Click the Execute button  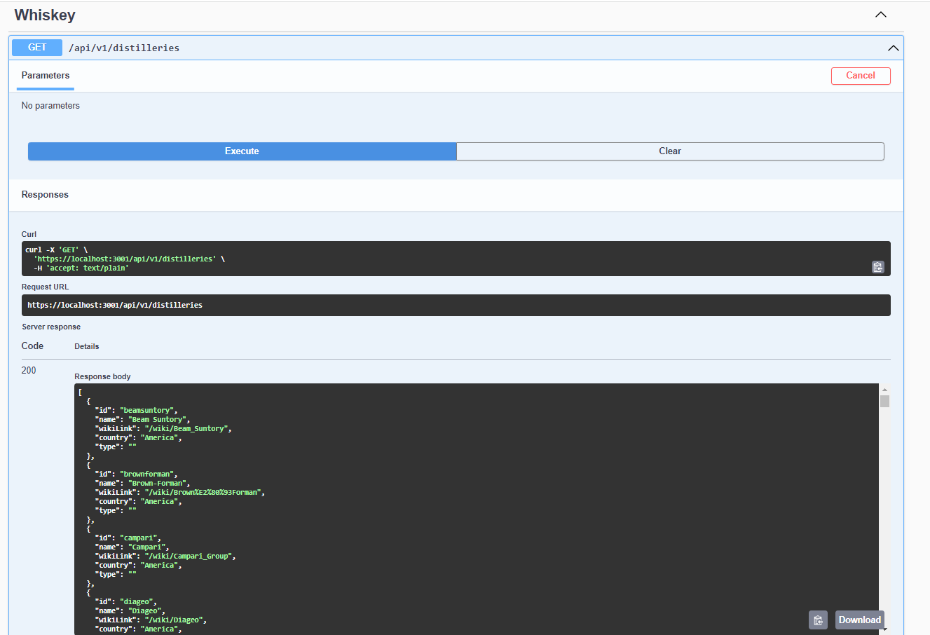tap(242, 151)
